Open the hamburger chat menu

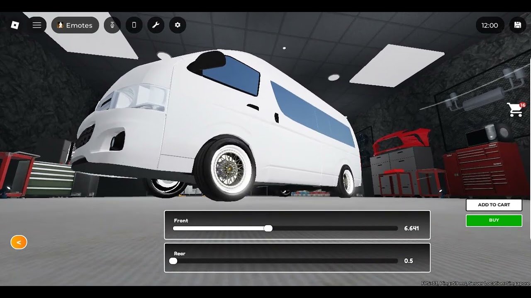point(37,25)
